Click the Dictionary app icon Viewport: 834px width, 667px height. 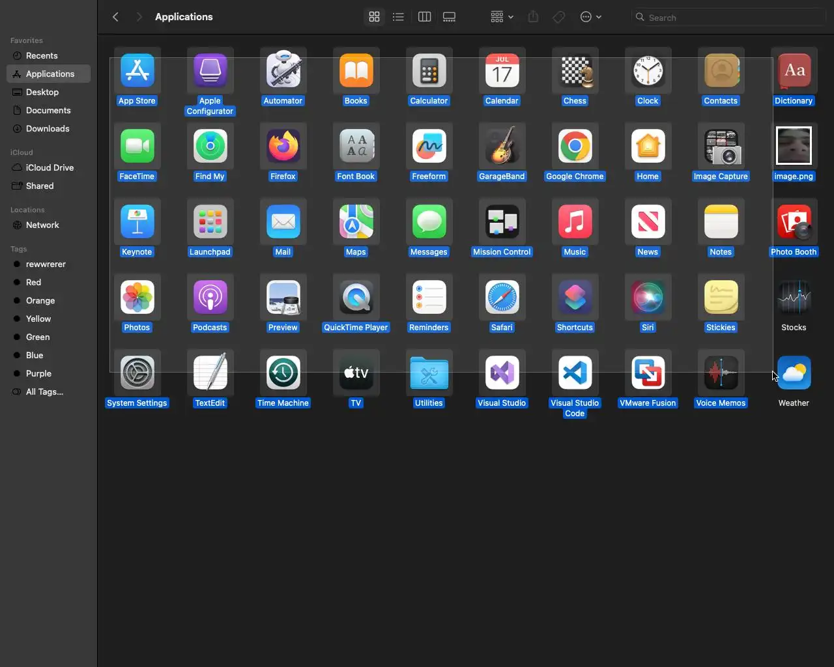794,70
